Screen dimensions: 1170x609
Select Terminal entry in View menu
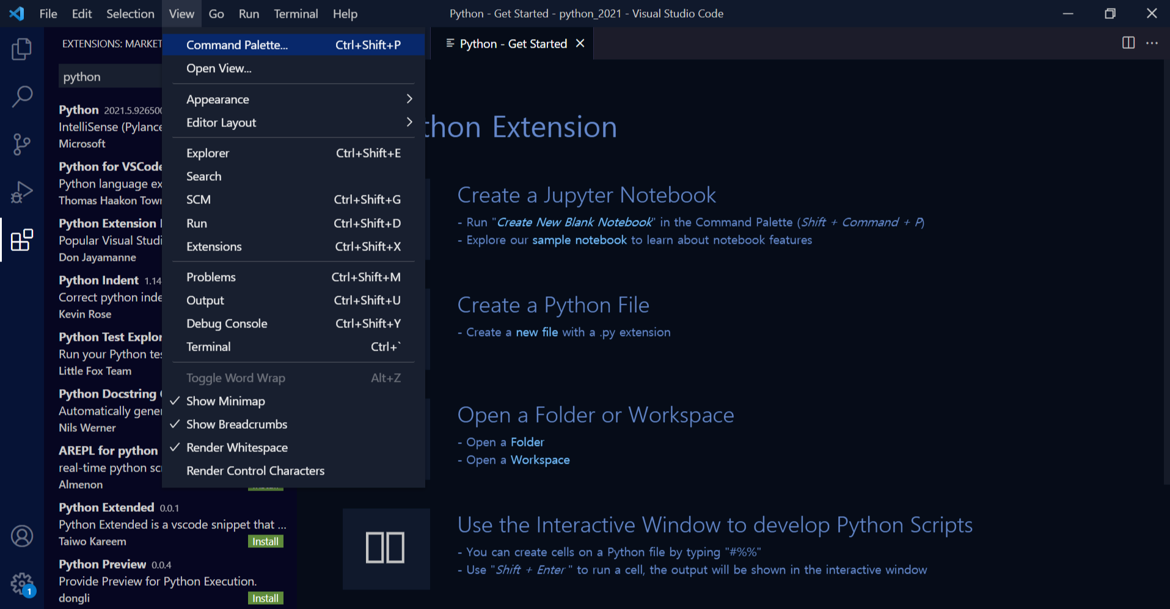point(294,347)
